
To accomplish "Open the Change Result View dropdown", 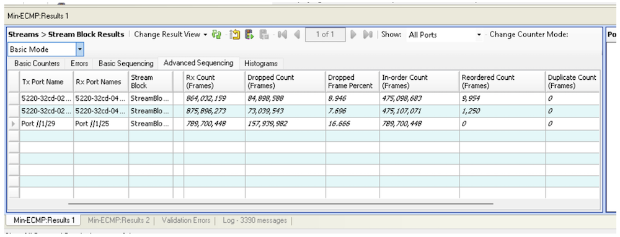I will coord(171,34).
